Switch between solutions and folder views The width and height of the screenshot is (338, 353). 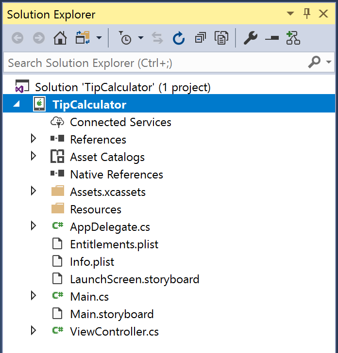[83, 38]
